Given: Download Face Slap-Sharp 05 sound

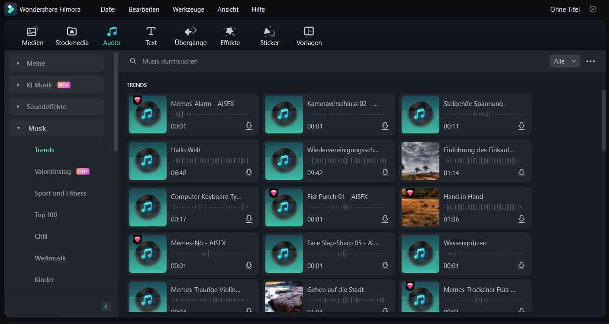Looking at the screenshot, I should [x=385, y=265].
